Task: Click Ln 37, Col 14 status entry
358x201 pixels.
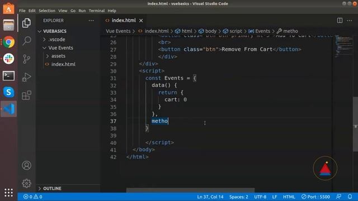Action: coord(210,197)
